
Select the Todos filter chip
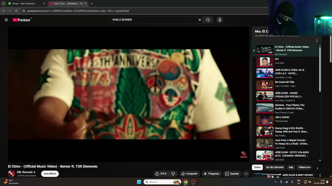point(257,167)
